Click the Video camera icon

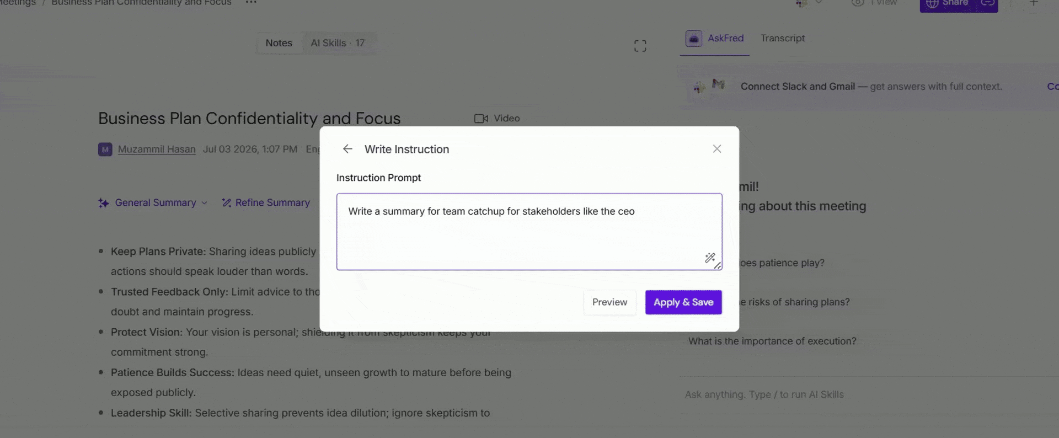[x=481, y=119]
